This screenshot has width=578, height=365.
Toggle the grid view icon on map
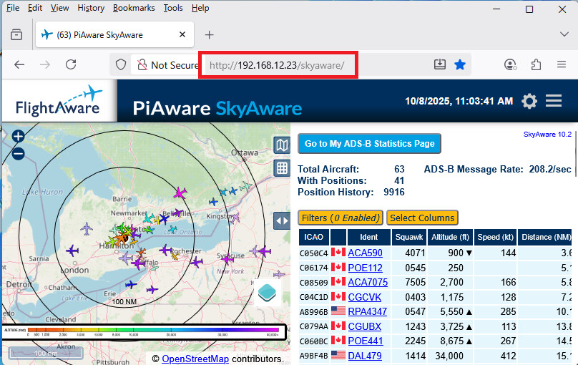(282, 168)
